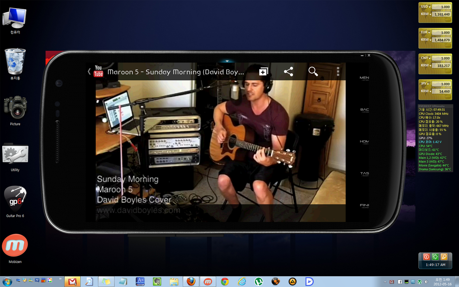
Task: Open the Utility folder desktop icon
Action: (15, 157)
